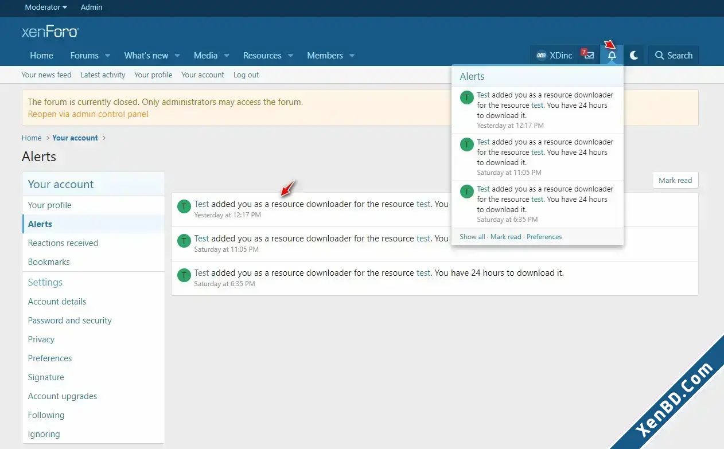Click Test avatar in Saturday 11:05 PM page alert
The height and width of the screenshot is (449, 724).
(x=184, y=241)
